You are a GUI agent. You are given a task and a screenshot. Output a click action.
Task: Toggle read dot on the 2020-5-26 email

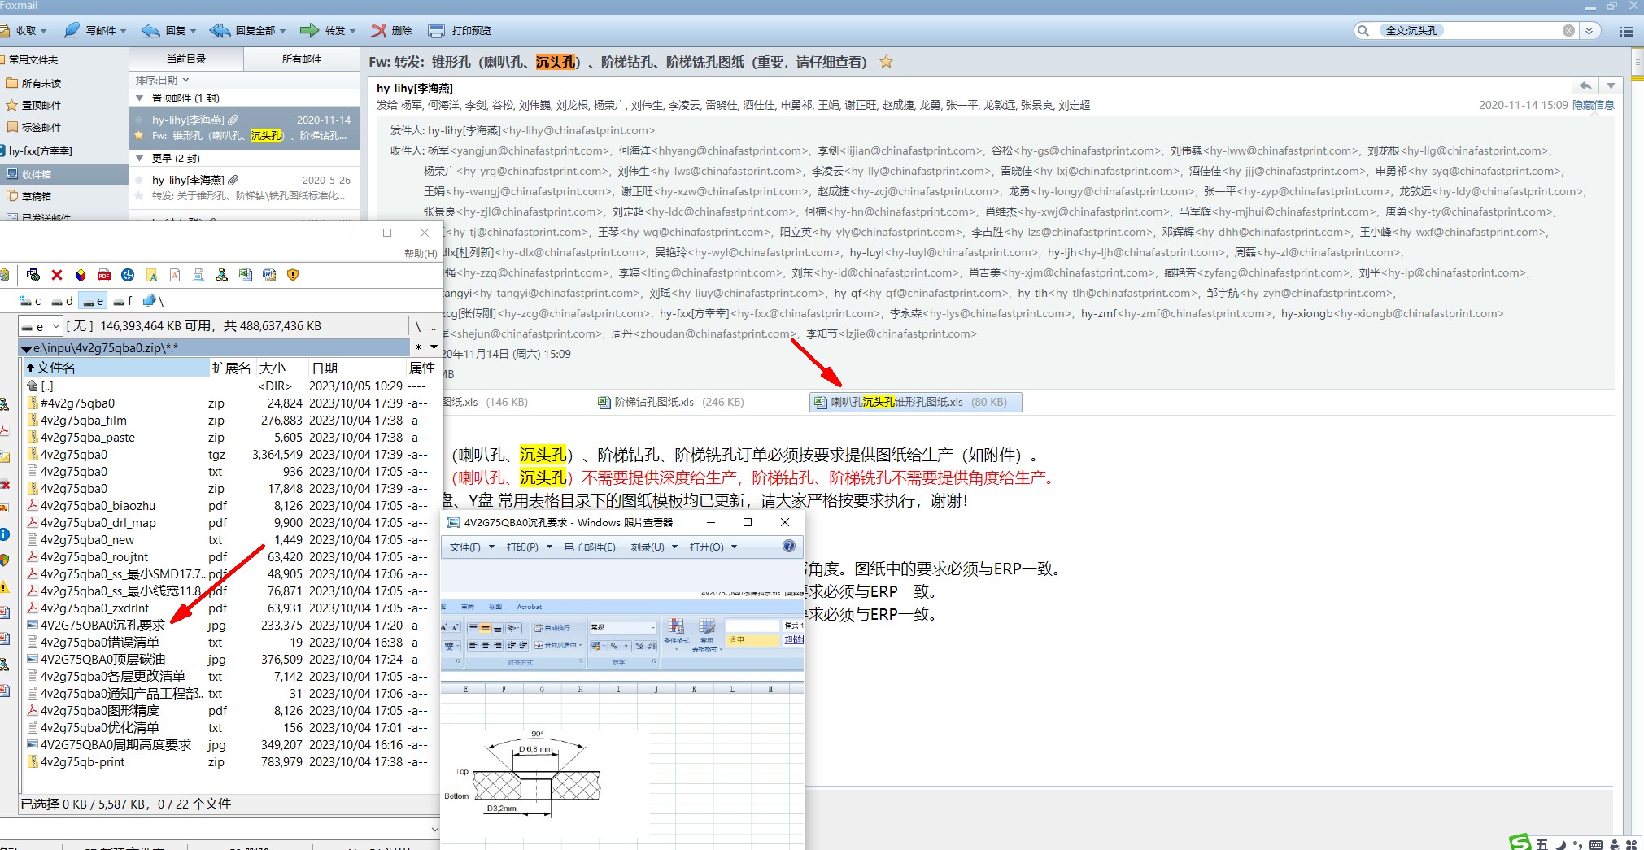tap(138, 180)
